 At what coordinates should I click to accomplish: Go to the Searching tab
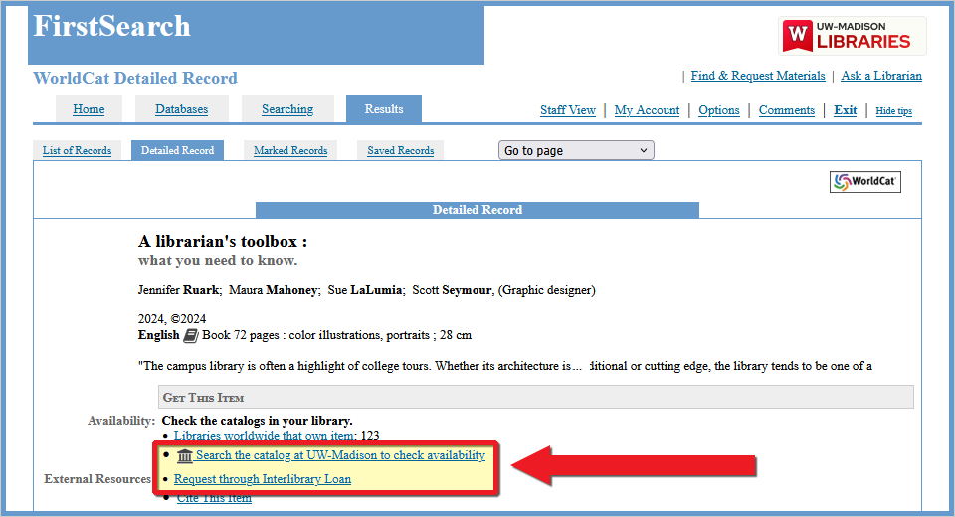pyautogui.click(x=287, y=109)
